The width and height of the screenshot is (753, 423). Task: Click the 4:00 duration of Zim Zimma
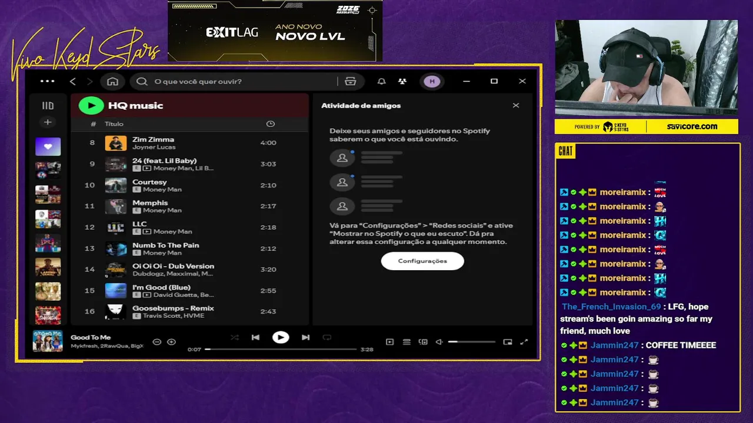(x=268, y=143)
